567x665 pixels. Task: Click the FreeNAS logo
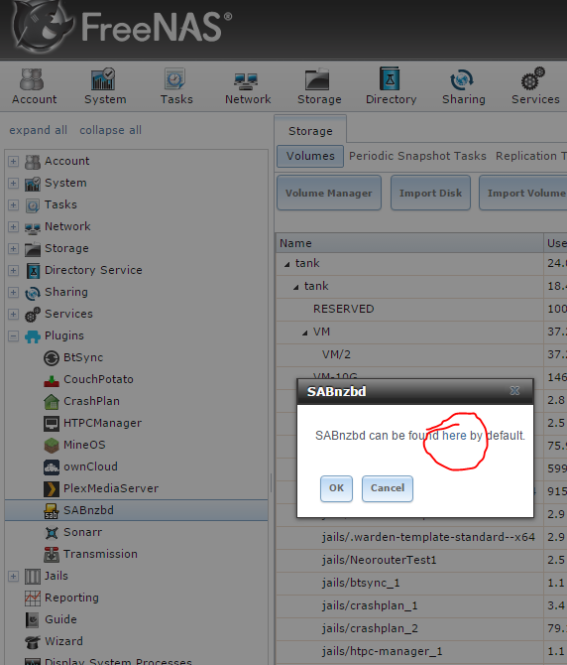(122, 27)
